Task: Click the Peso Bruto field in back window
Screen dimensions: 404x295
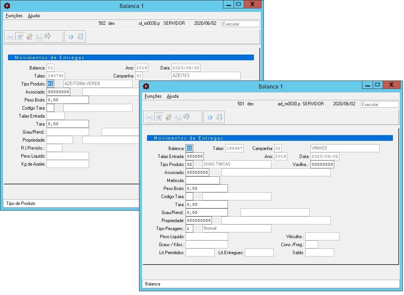Action: point(68,100)
